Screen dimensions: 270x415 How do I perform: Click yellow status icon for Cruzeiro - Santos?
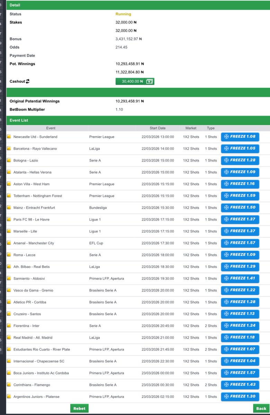9,314
